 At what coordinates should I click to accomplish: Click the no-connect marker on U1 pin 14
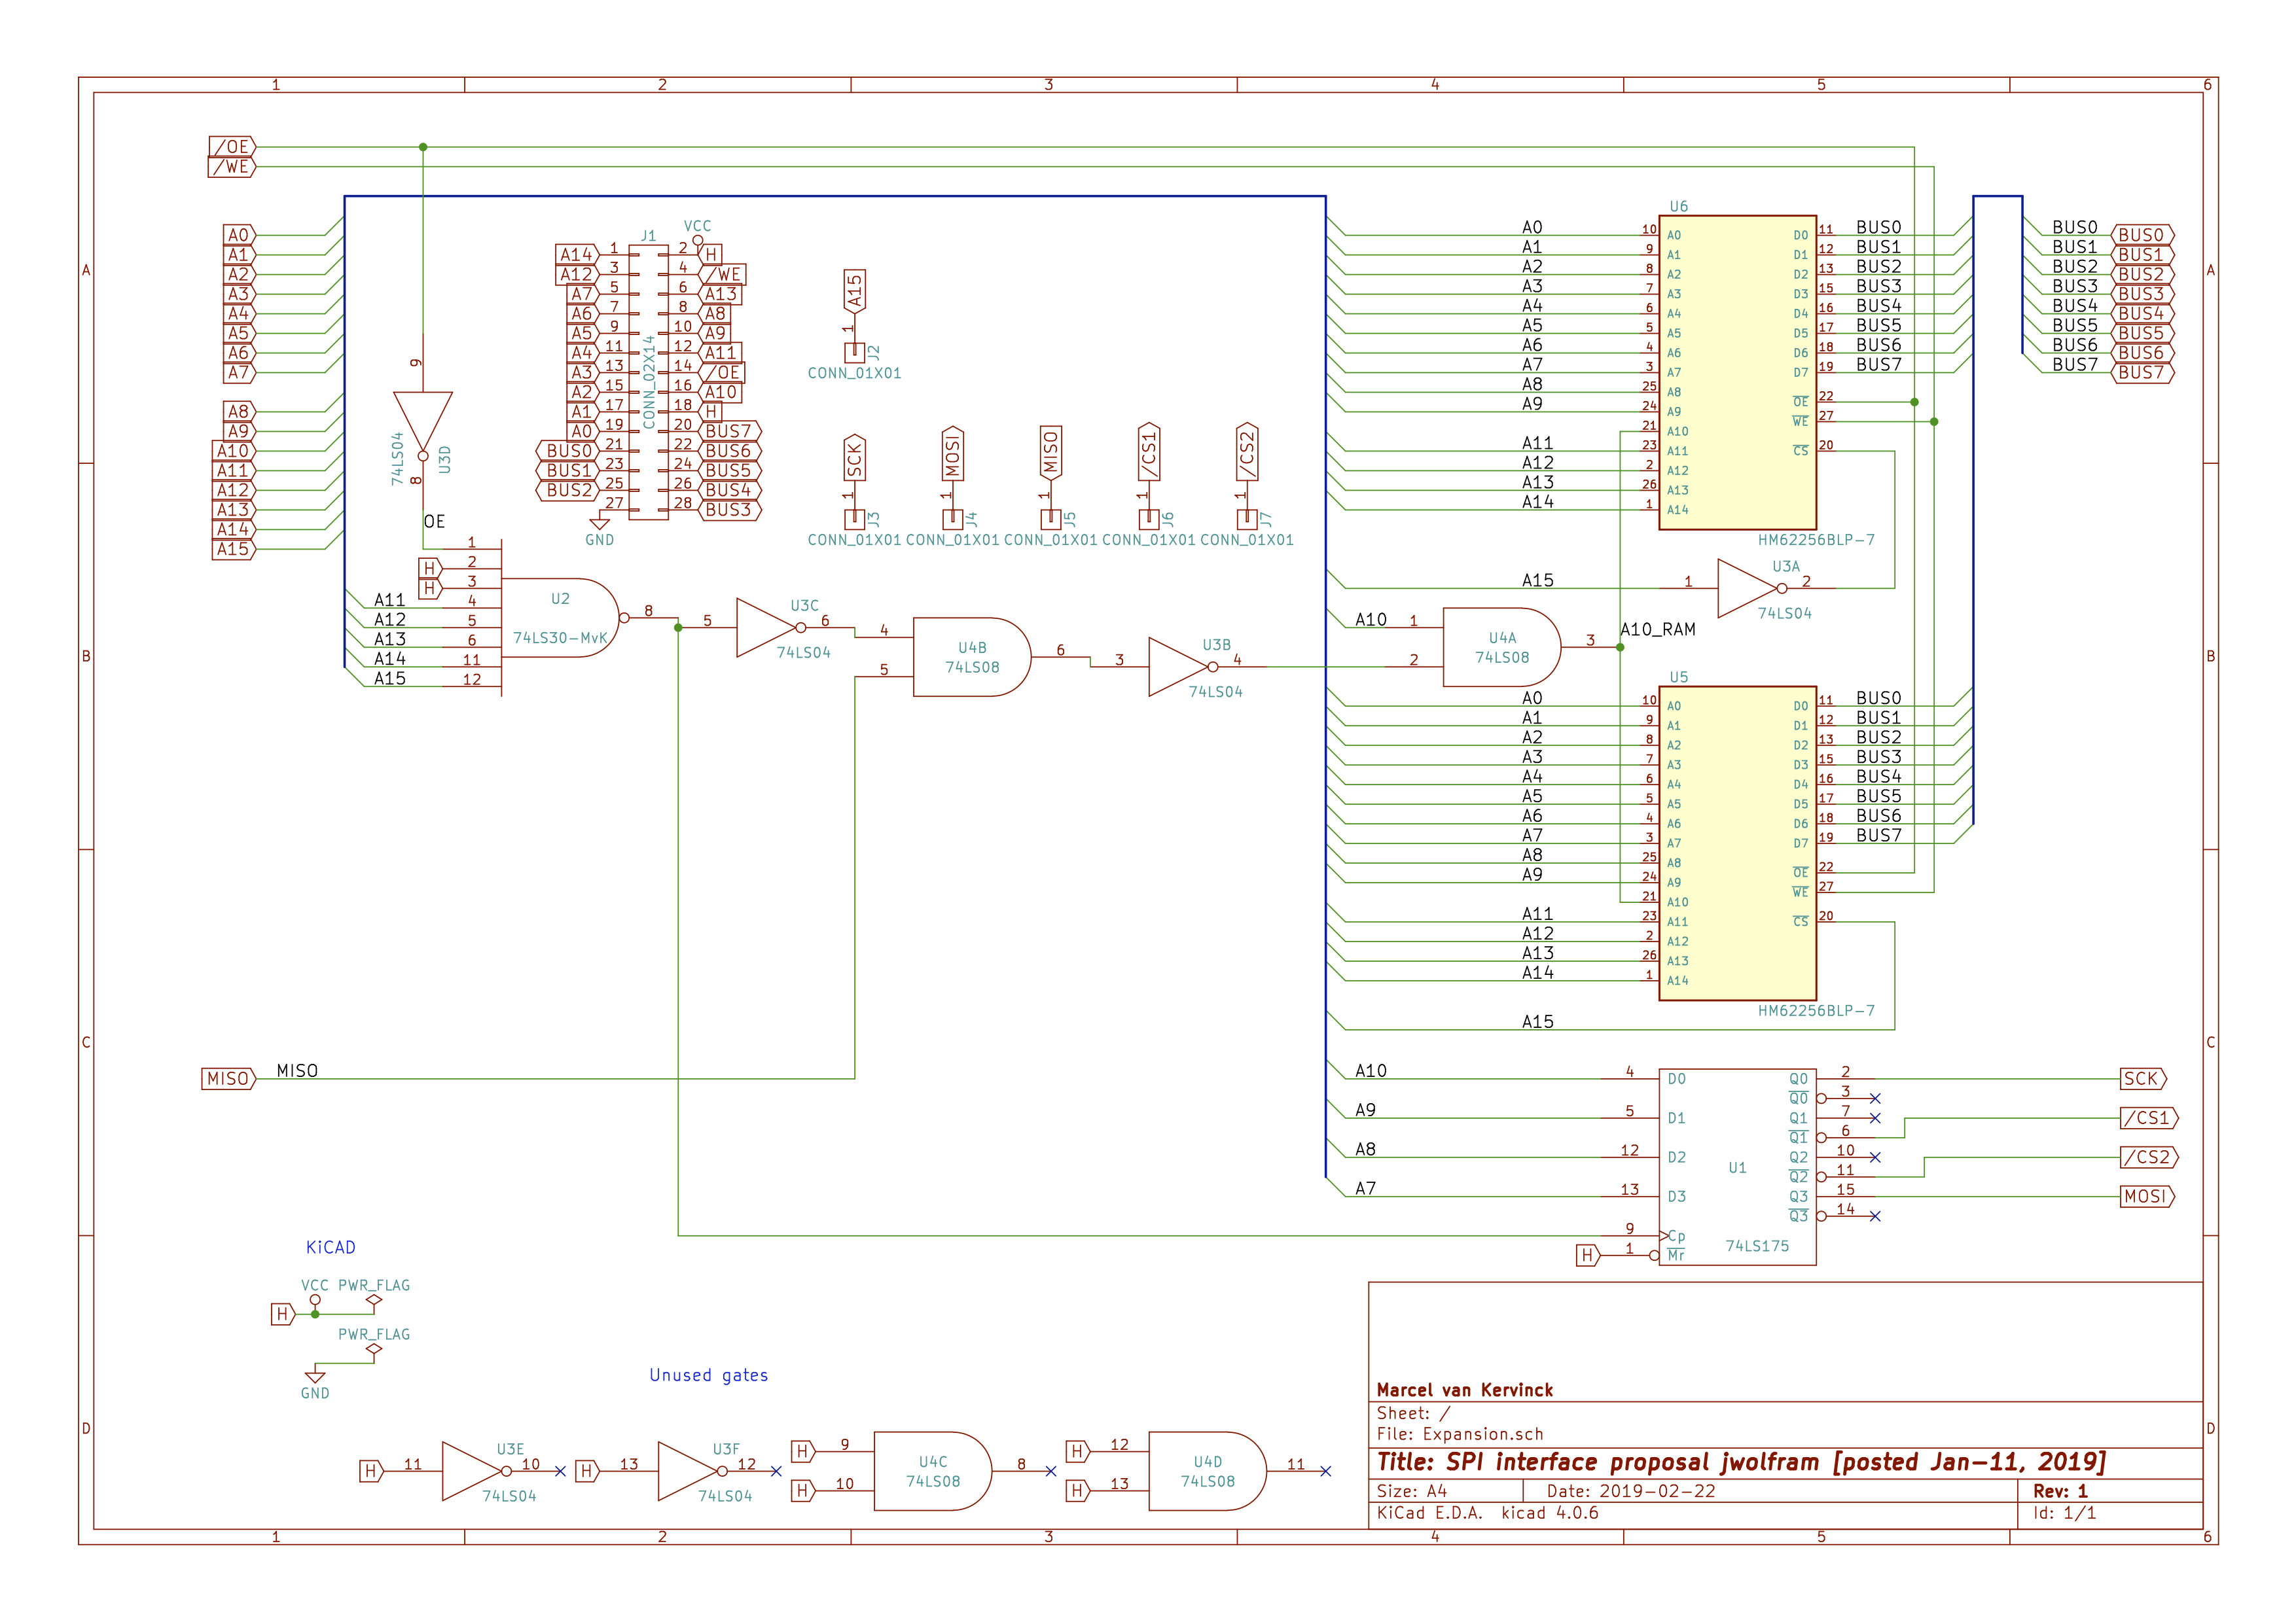(1875, 1216)
